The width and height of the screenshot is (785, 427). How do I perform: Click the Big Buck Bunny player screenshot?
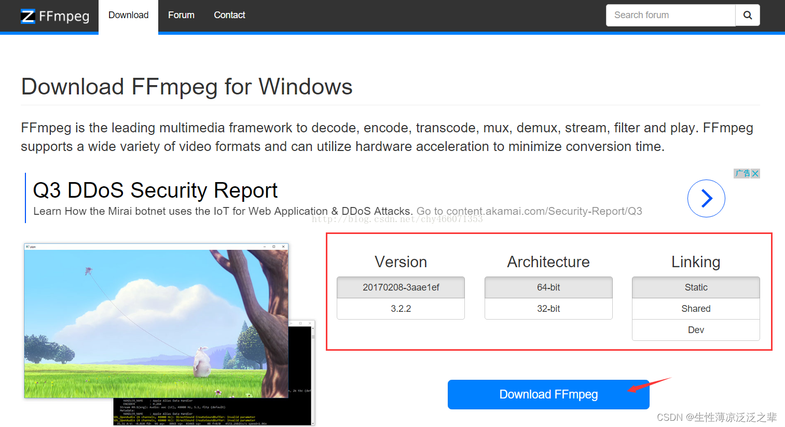(156, 321)
